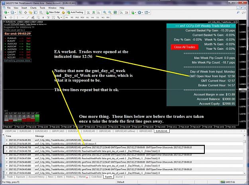Toggle the Data Window crosshair-circle icon
The image size is (249, 185).
[x=25, y=12]
